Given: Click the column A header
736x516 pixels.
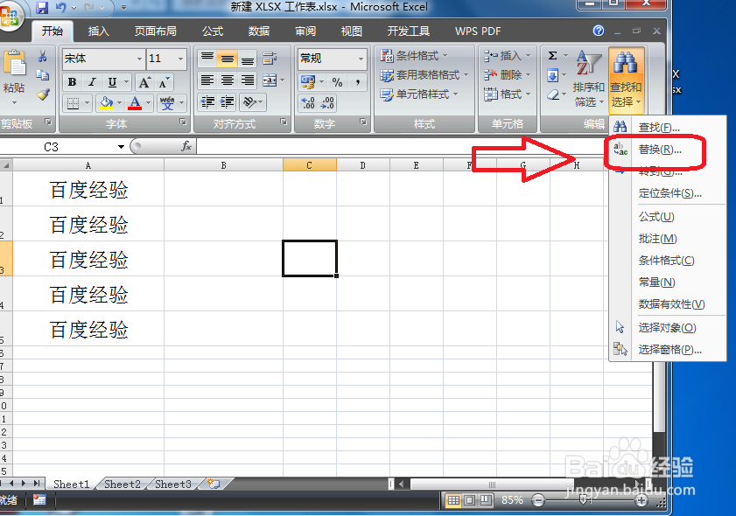Looking at the screenshot, I should 88,165.
